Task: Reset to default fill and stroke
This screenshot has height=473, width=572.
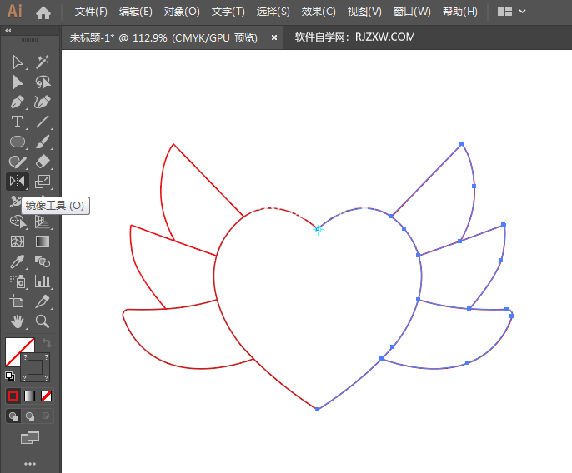Action: point(10,376)
